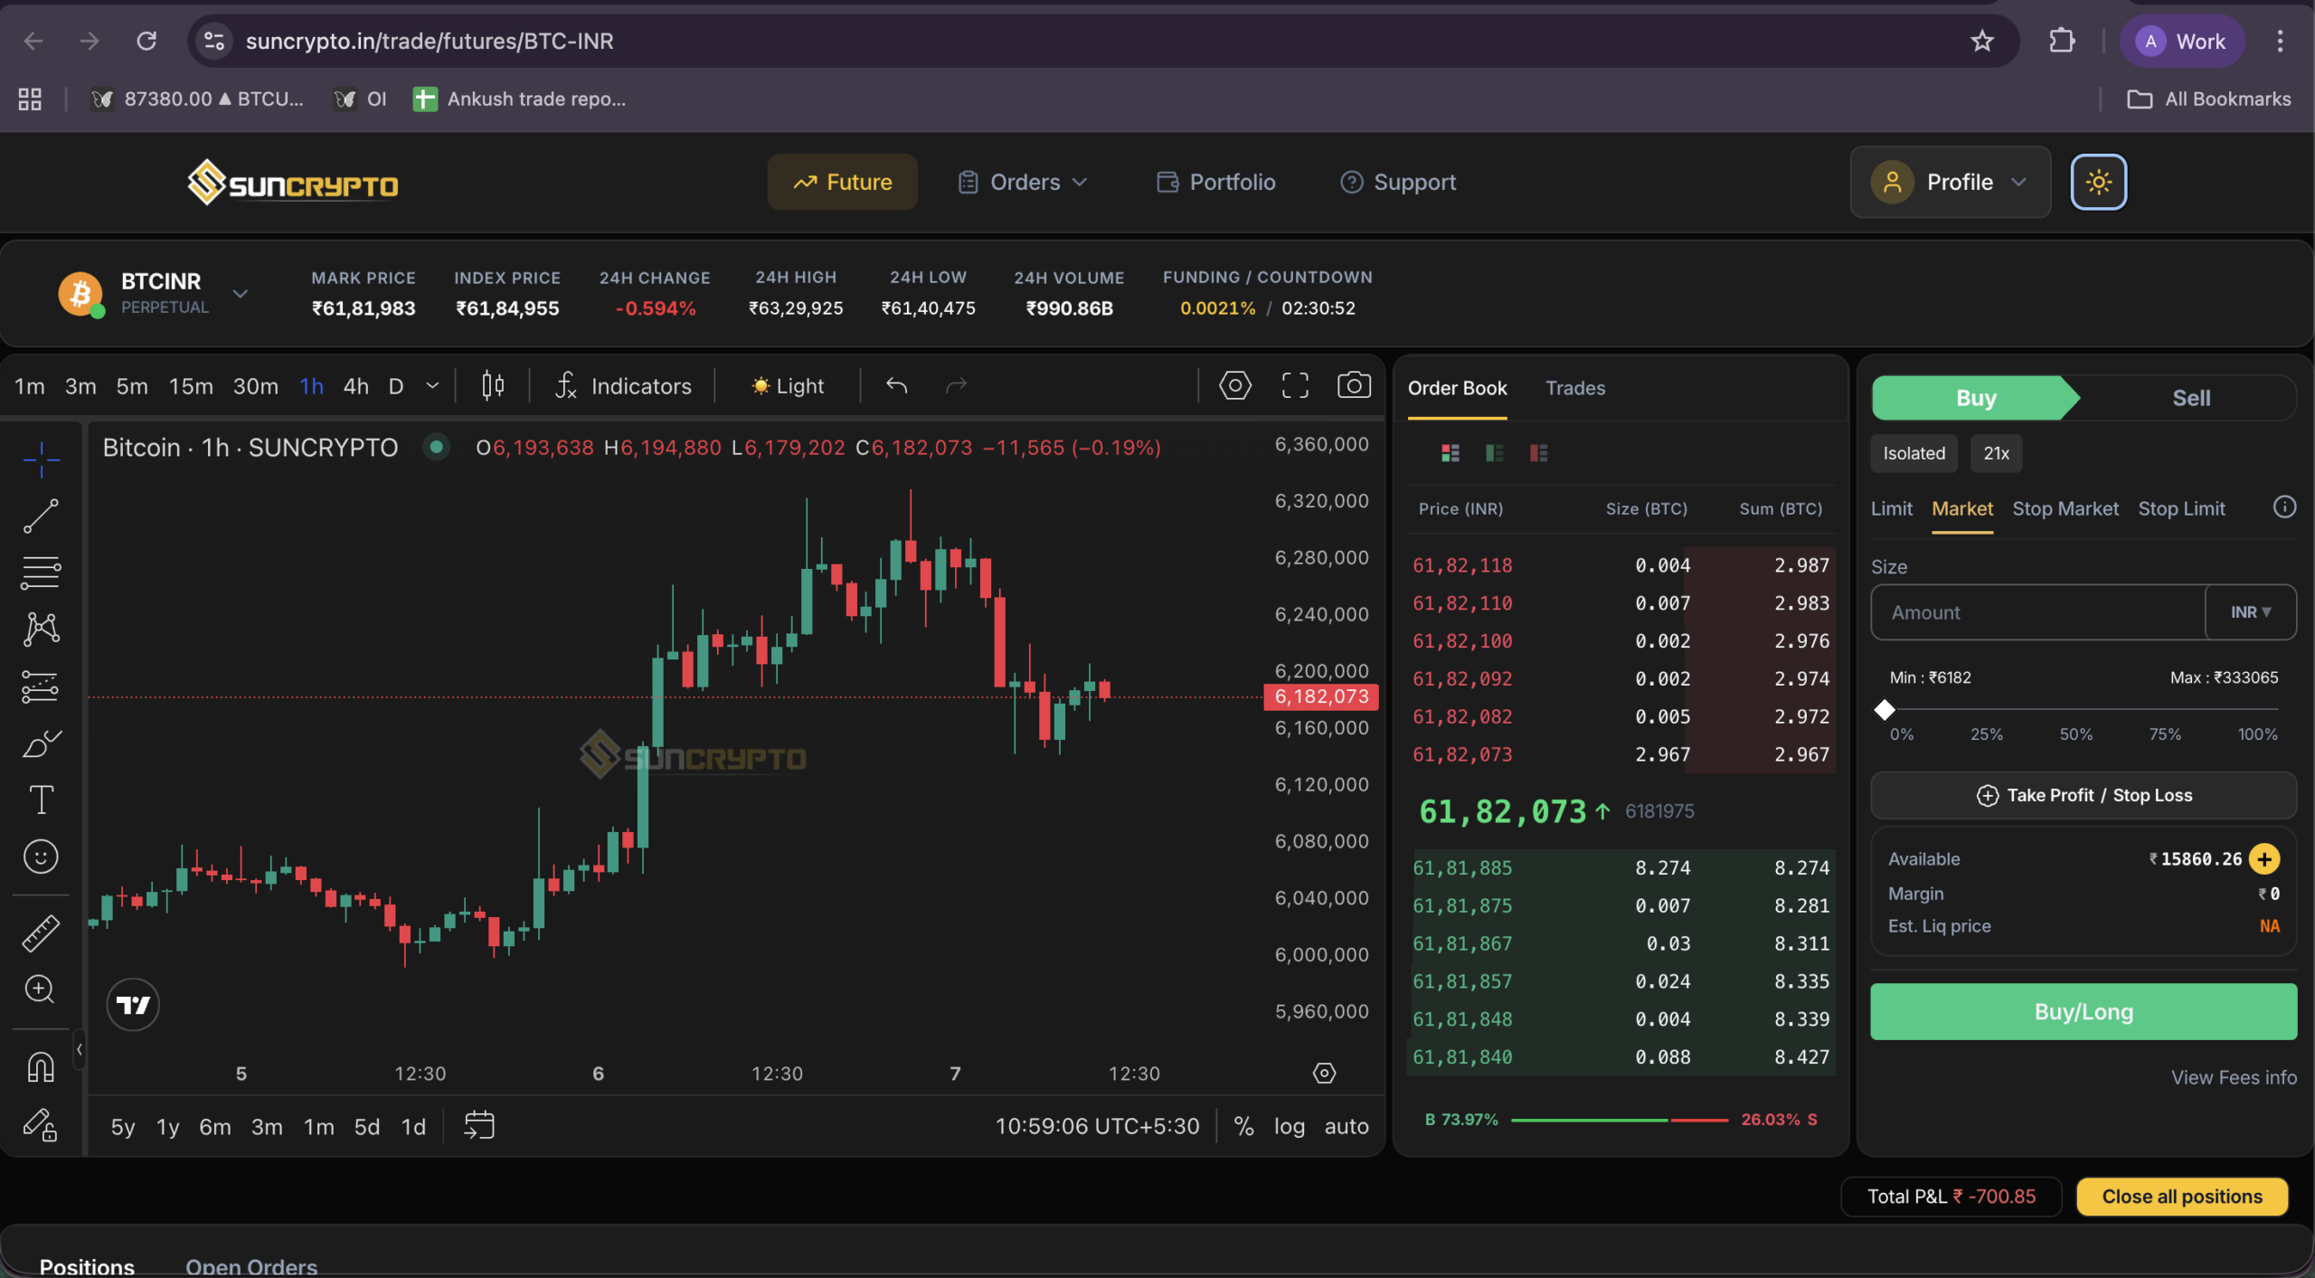
Task: Take a chart snapshot with the camera icon
Action: 1354,384
